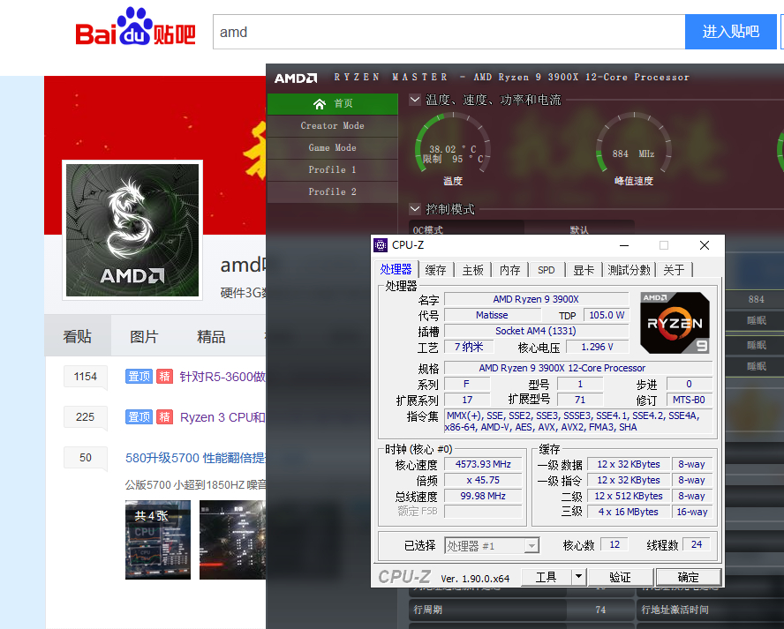The width and height of the screenshot is (784, 629).
Task: Click the 倍频 value x 45.75
Action: 483,480
